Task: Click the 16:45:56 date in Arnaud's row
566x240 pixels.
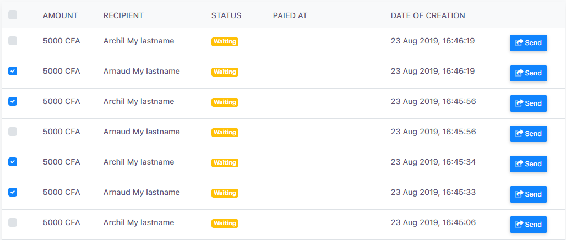Action: 433,132
